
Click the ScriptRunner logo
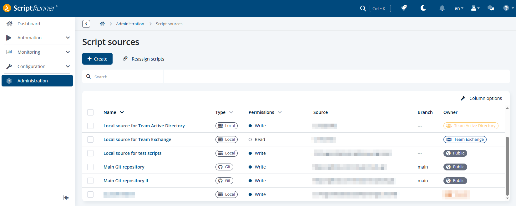click(x=30, y=8)
